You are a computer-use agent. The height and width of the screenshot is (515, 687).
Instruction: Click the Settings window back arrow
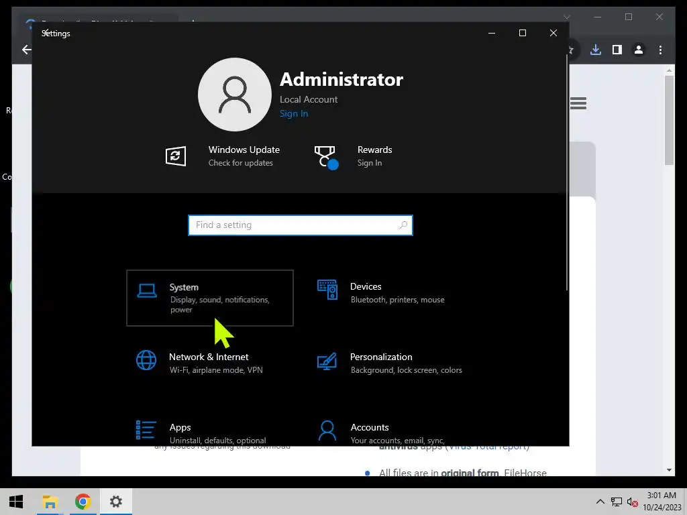[45, 32]
